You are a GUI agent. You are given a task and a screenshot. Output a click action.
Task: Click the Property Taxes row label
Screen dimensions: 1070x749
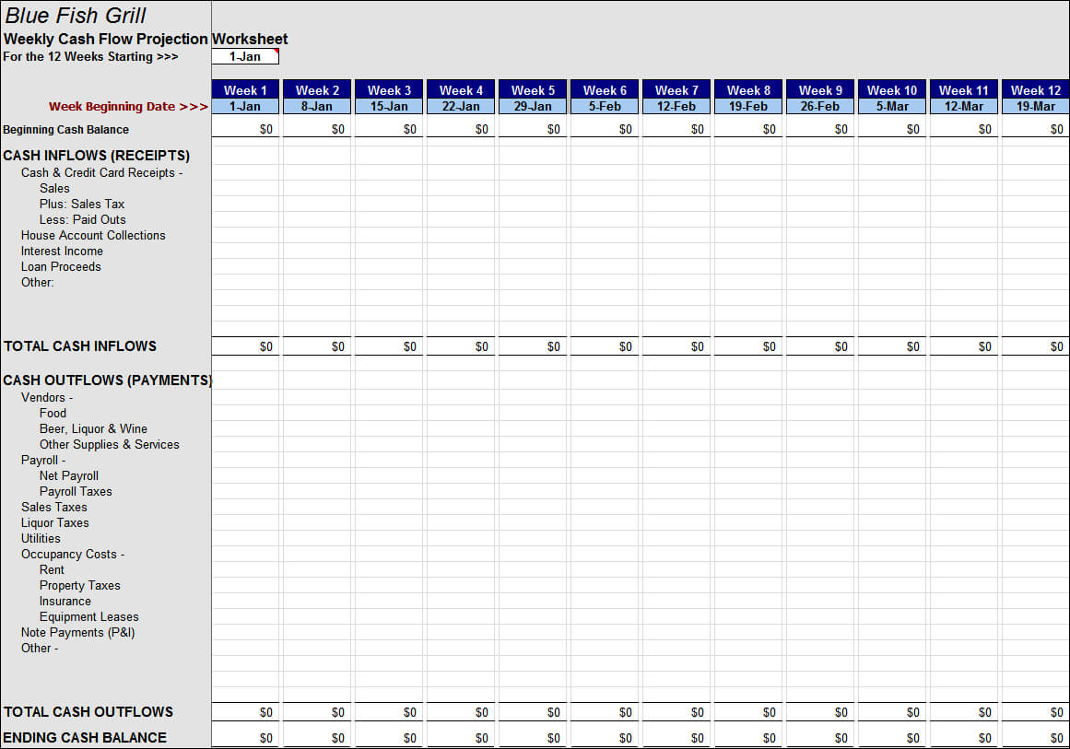pyautogui.click(x=80, y=585)
